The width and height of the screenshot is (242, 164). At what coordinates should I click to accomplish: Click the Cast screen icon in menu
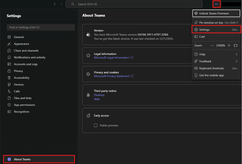[196, 36]
